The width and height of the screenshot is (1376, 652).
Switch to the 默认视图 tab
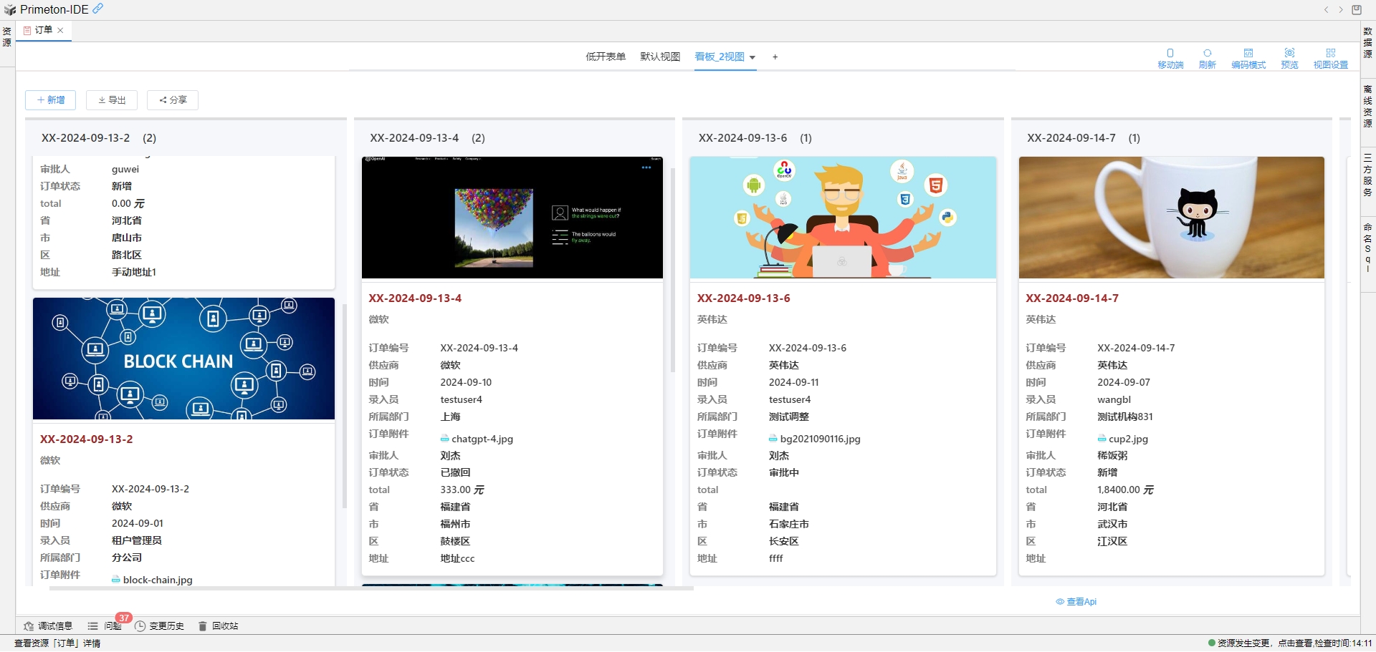click(660, 57)
